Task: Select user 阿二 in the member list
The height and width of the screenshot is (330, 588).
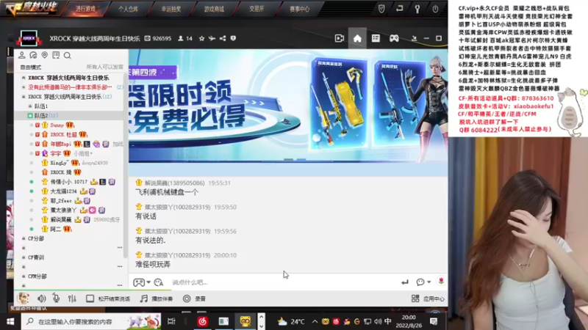Action: click(x=56, y=229)
